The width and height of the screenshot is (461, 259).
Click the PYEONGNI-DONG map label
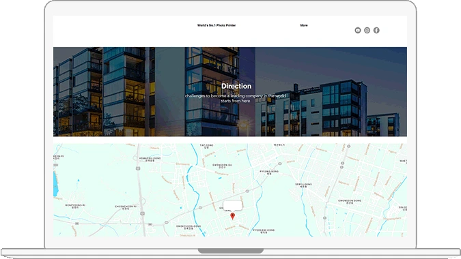coord(264,231)
